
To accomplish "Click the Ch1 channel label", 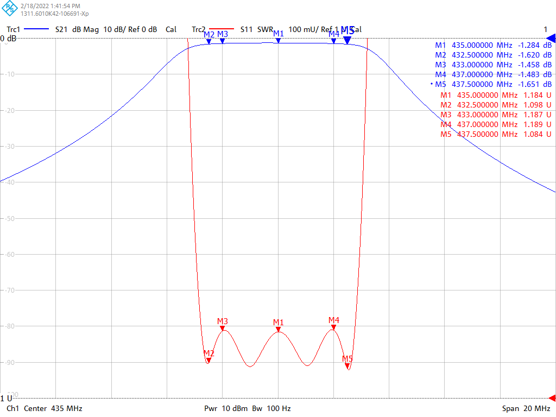I will tap(12, 408).
